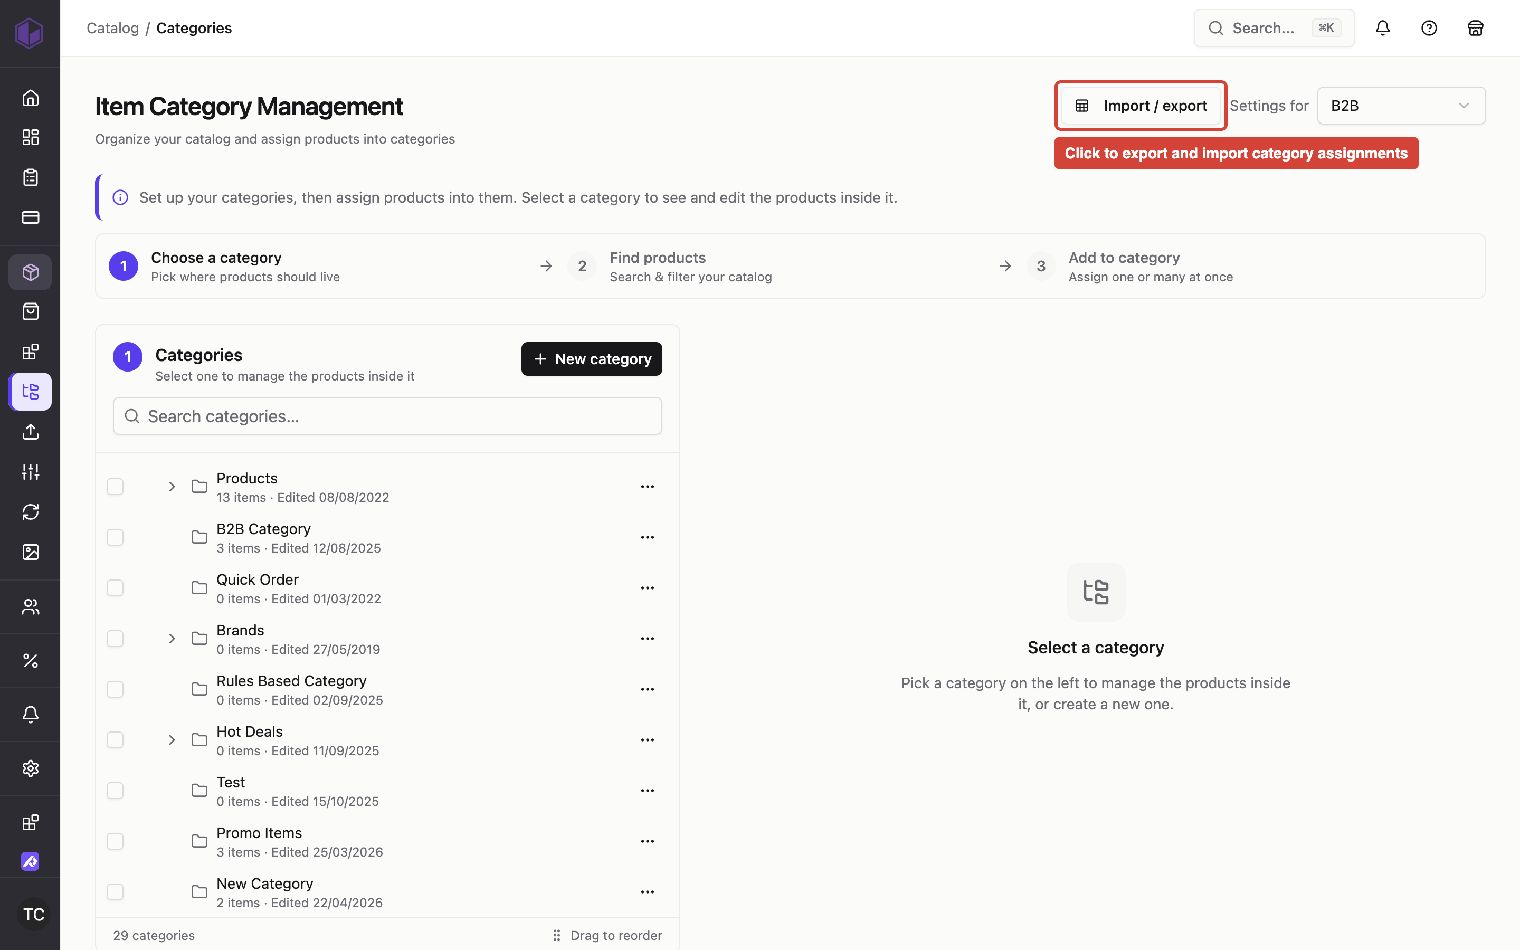The height and width of the screenshot is (950, 1520).
Task: Check the Products category checkbox
Action: [x=115, y=486]
